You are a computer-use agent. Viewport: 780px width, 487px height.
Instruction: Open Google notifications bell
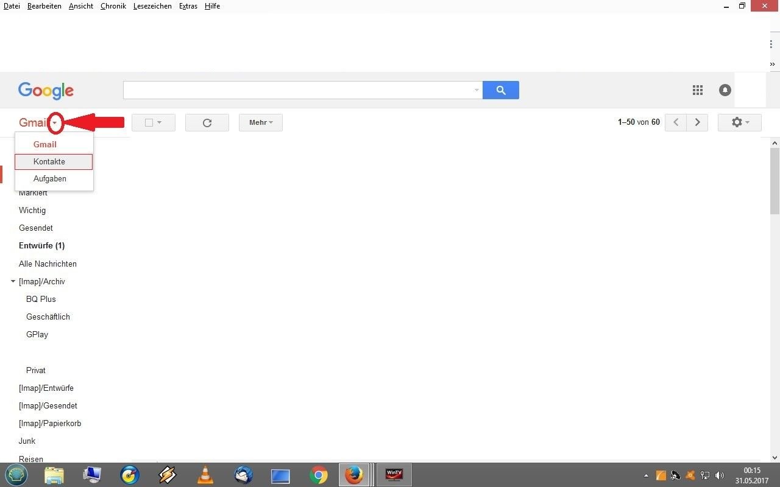(x=725, y=90)
